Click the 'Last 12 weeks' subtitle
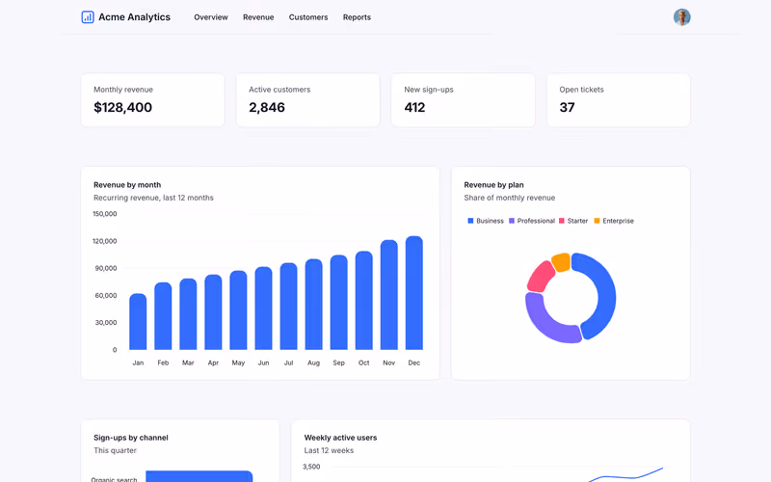The height and width of the screenshot is (482, 771). [x=329, y=450]
